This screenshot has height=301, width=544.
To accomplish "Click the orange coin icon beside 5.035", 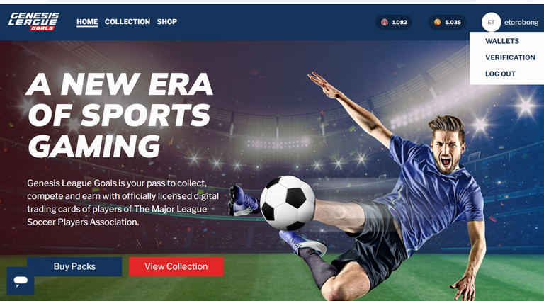I will tap(437, 22).
